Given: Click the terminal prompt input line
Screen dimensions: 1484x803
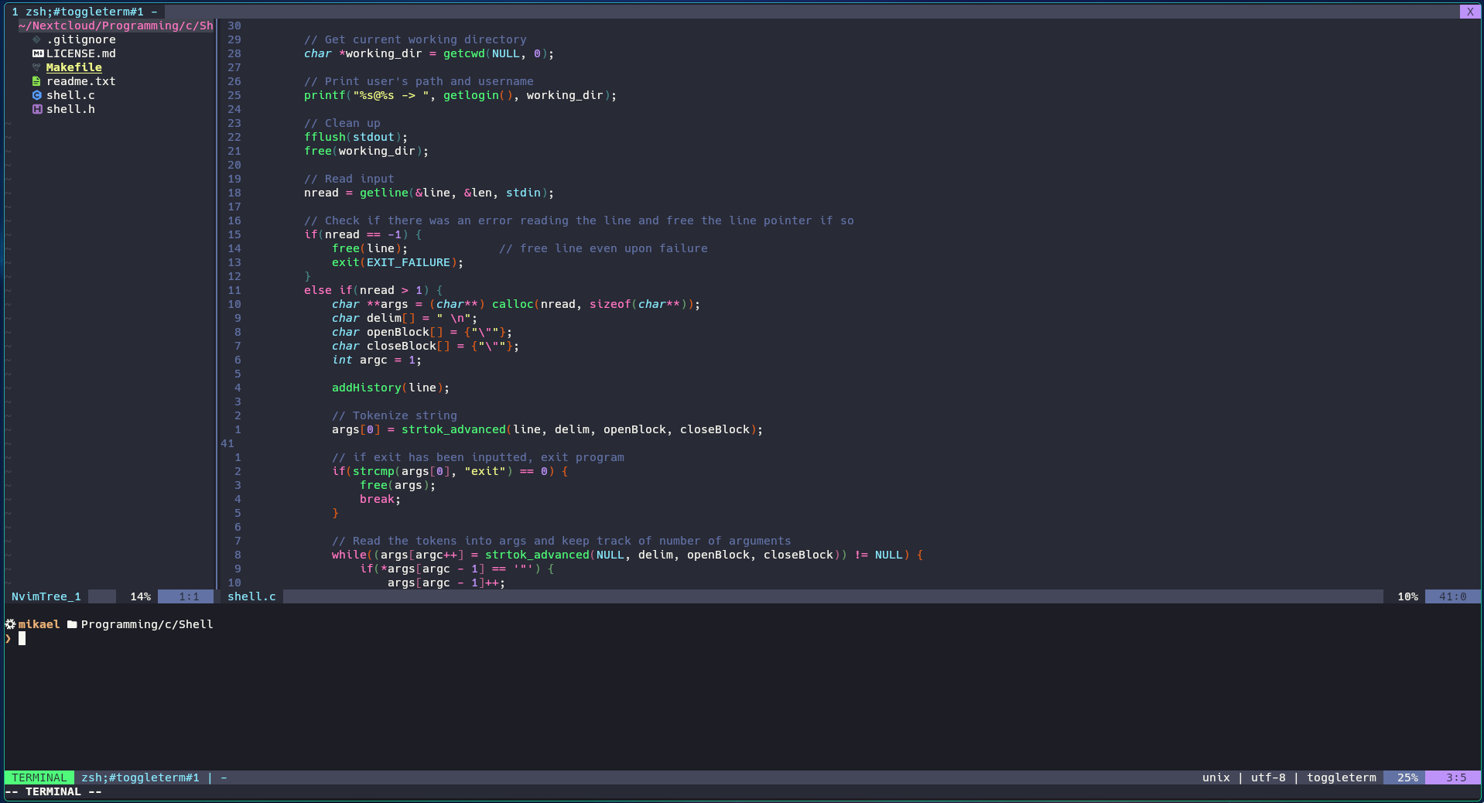Looking at the screenshot, I should pos(23,638).
